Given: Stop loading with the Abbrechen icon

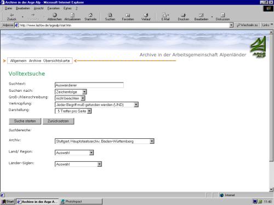Looking at the screenshot, I should click(54, 17).
